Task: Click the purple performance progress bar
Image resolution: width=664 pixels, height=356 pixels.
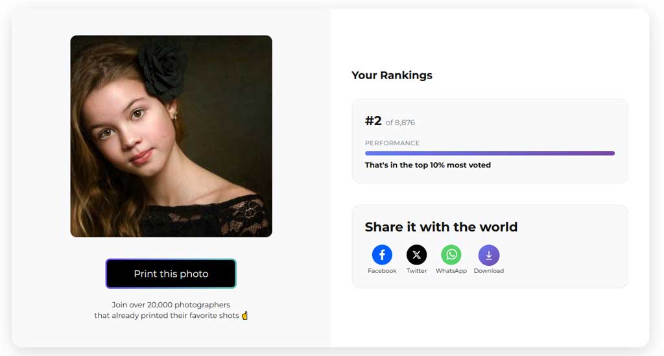Action: coord(490,154)
